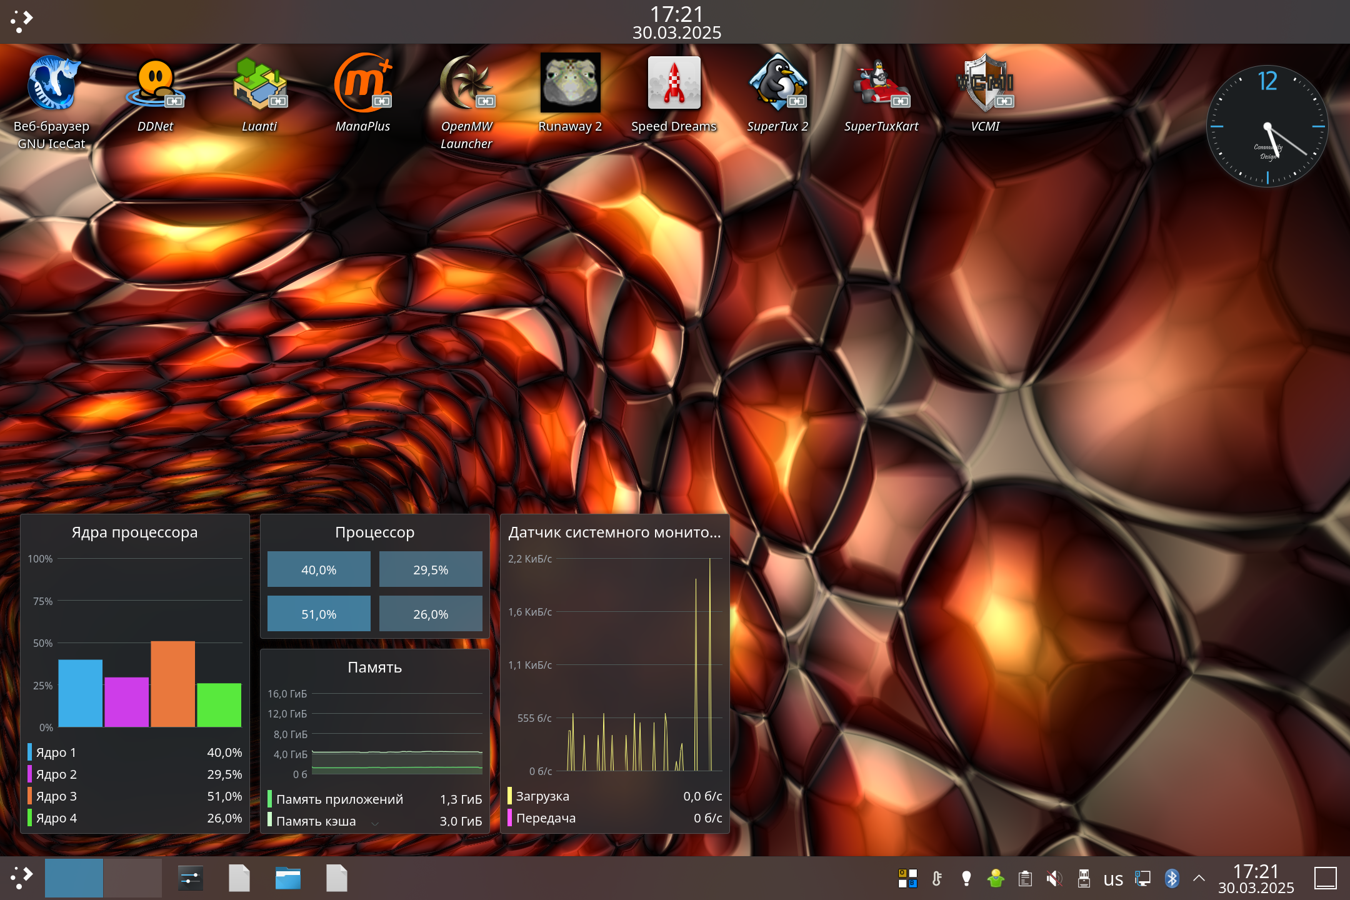
Task: Switch to the second virtual desktop pager
Action: (x=132, y=878)
